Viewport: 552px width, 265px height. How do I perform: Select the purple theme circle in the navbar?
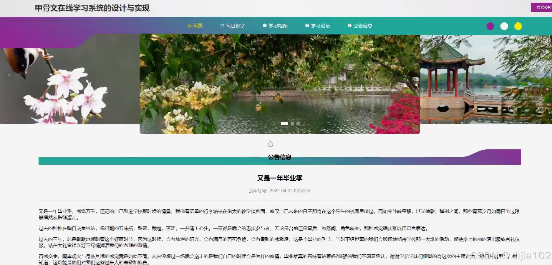490,26
